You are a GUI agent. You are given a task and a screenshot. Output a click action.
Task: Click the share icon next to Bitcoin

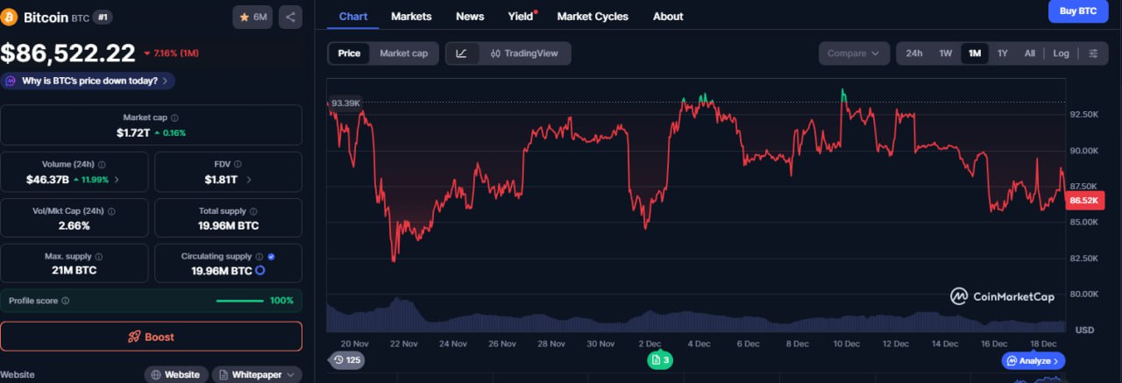290,17
